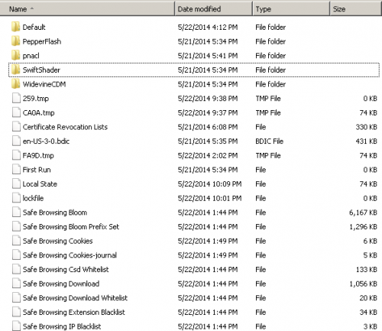Click the Safe Browsing Cookies file icon

point(16,241)
